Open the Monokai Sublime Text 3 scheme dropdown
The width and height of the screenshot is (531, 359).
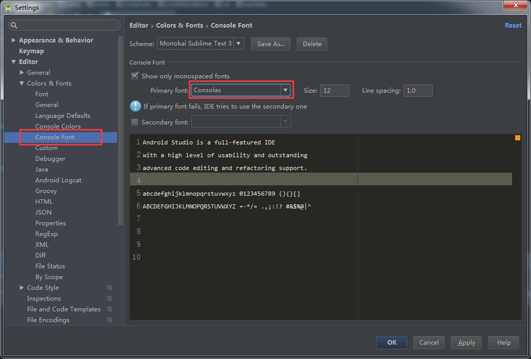pyautogui.click(x=238, y=44)
